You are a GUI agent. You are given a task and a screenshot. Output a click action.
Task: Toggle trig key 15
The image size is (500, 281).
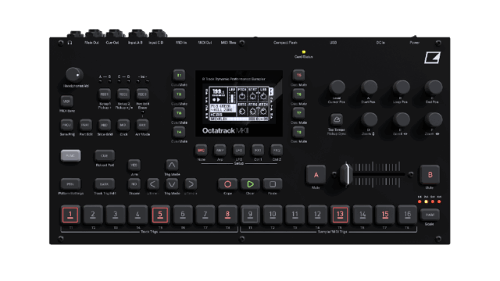[x=385, y=215]
